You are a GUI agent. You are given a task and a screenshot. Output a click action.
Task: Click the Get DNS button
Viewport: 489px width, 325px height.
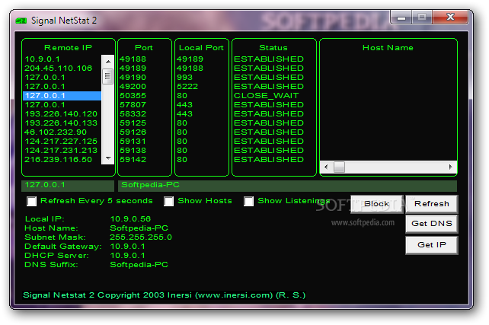(x=432, y=224)
